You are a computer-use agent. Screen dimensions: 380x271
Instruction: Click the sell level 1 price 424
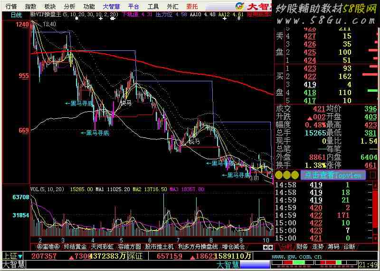[310, 60]
